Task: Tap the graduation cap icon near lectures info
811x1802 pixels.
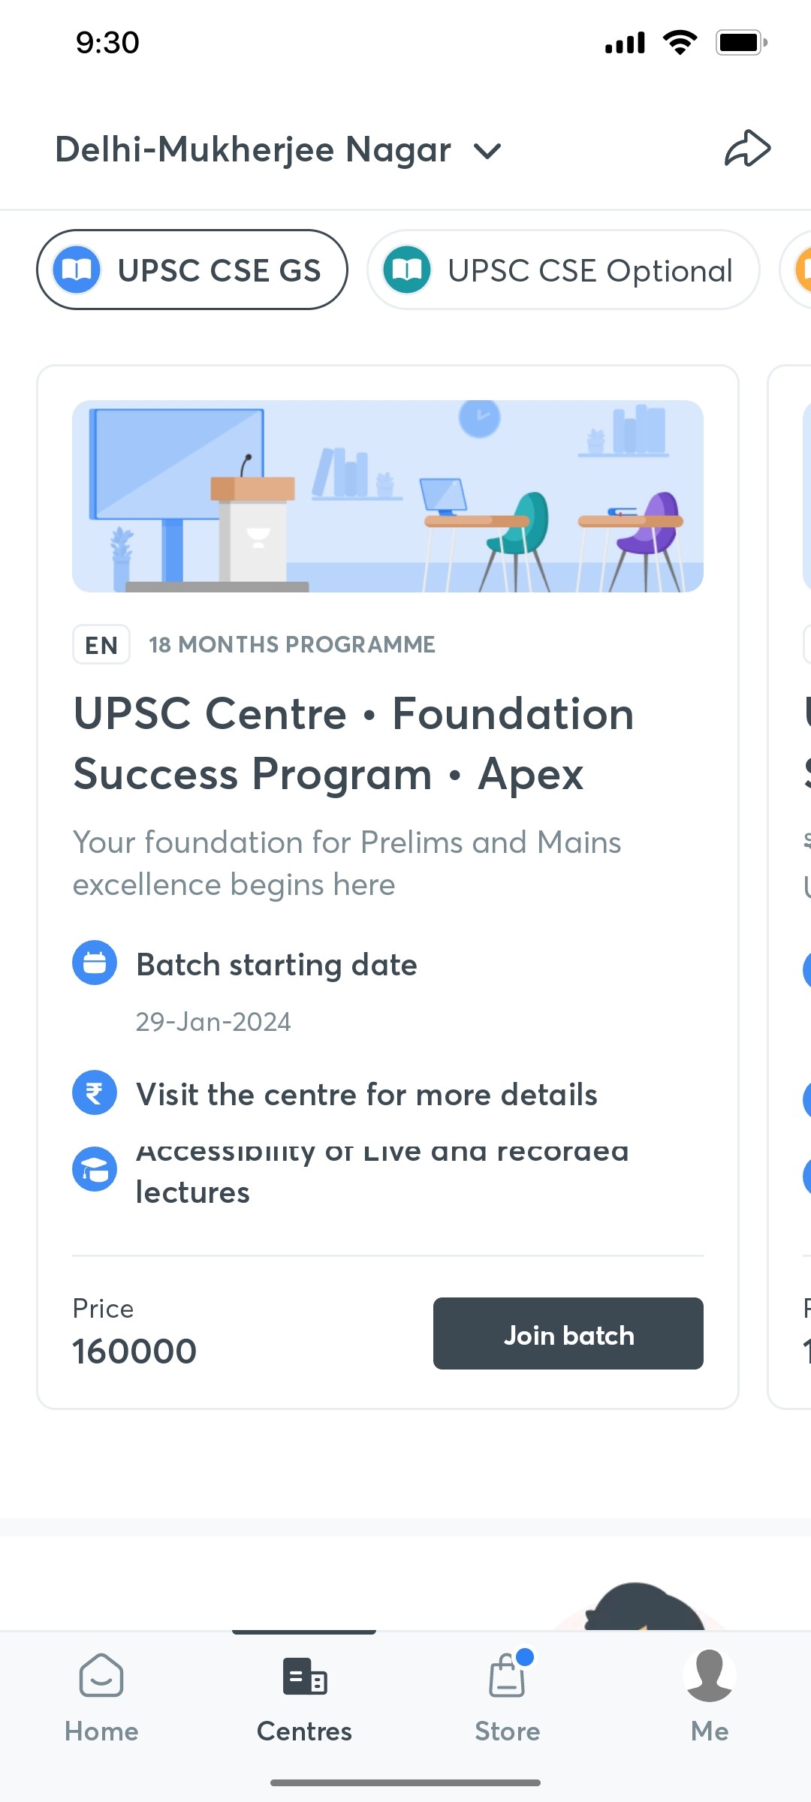Action: click(94, 1168)
